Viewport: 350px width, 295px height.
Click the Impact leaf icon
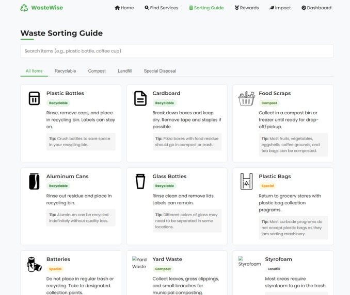pyautogui.click(x=272, y=8)
